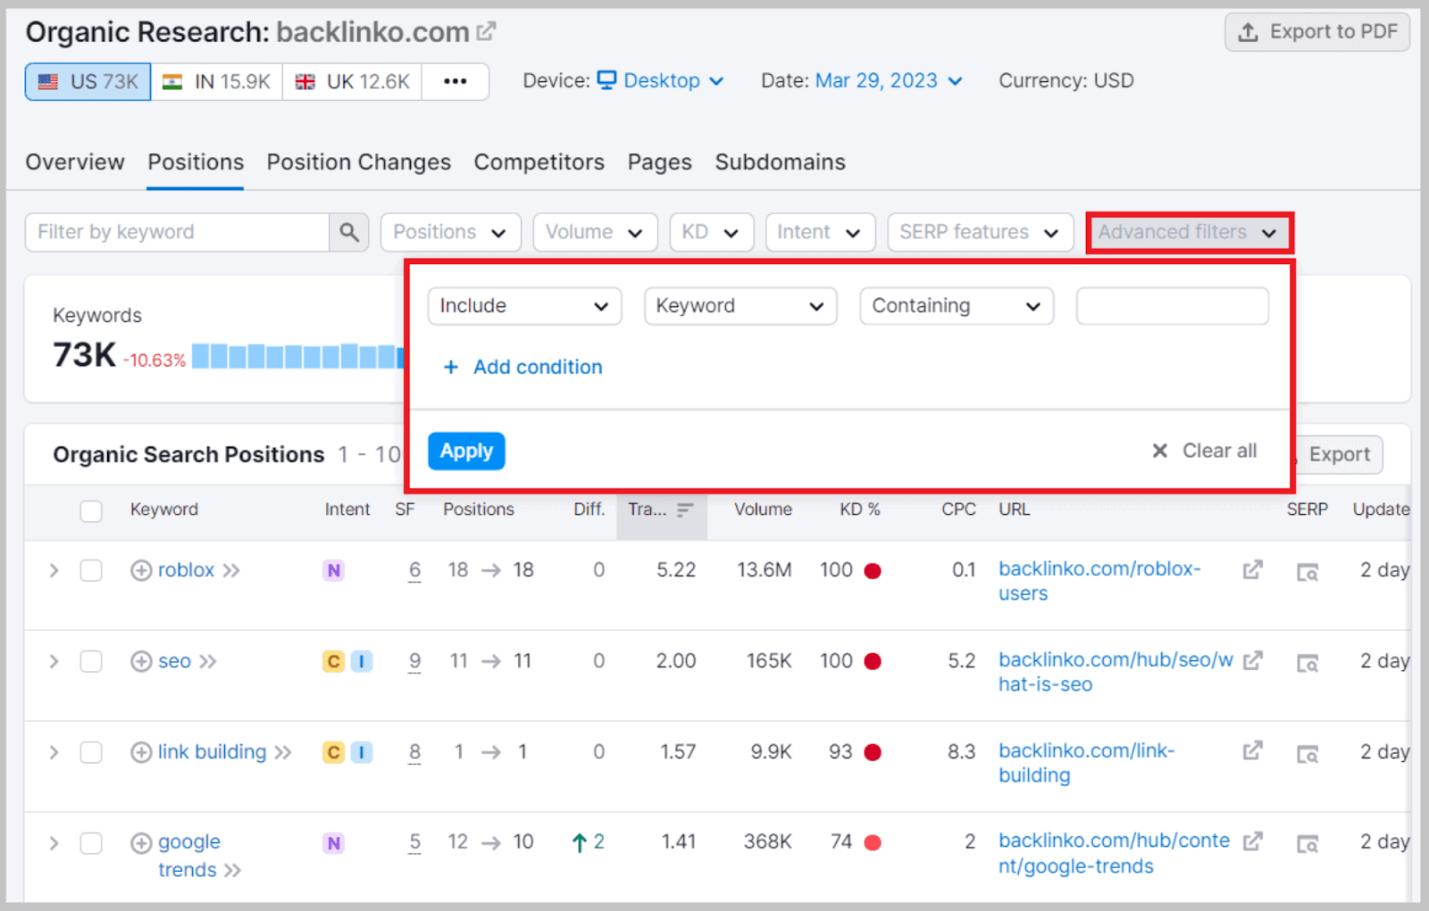
Task: Click the I intent badge for link building
Action: click(x=362, y=752)
